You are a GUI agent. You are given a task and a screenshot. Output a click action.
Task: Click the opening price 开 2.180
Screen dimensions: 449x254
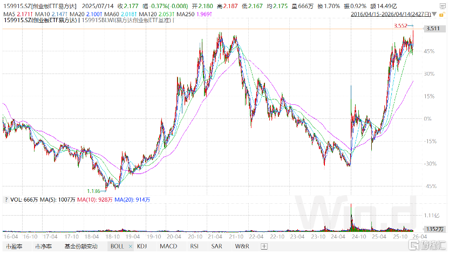pyautogui.click(x=202, y=6)
